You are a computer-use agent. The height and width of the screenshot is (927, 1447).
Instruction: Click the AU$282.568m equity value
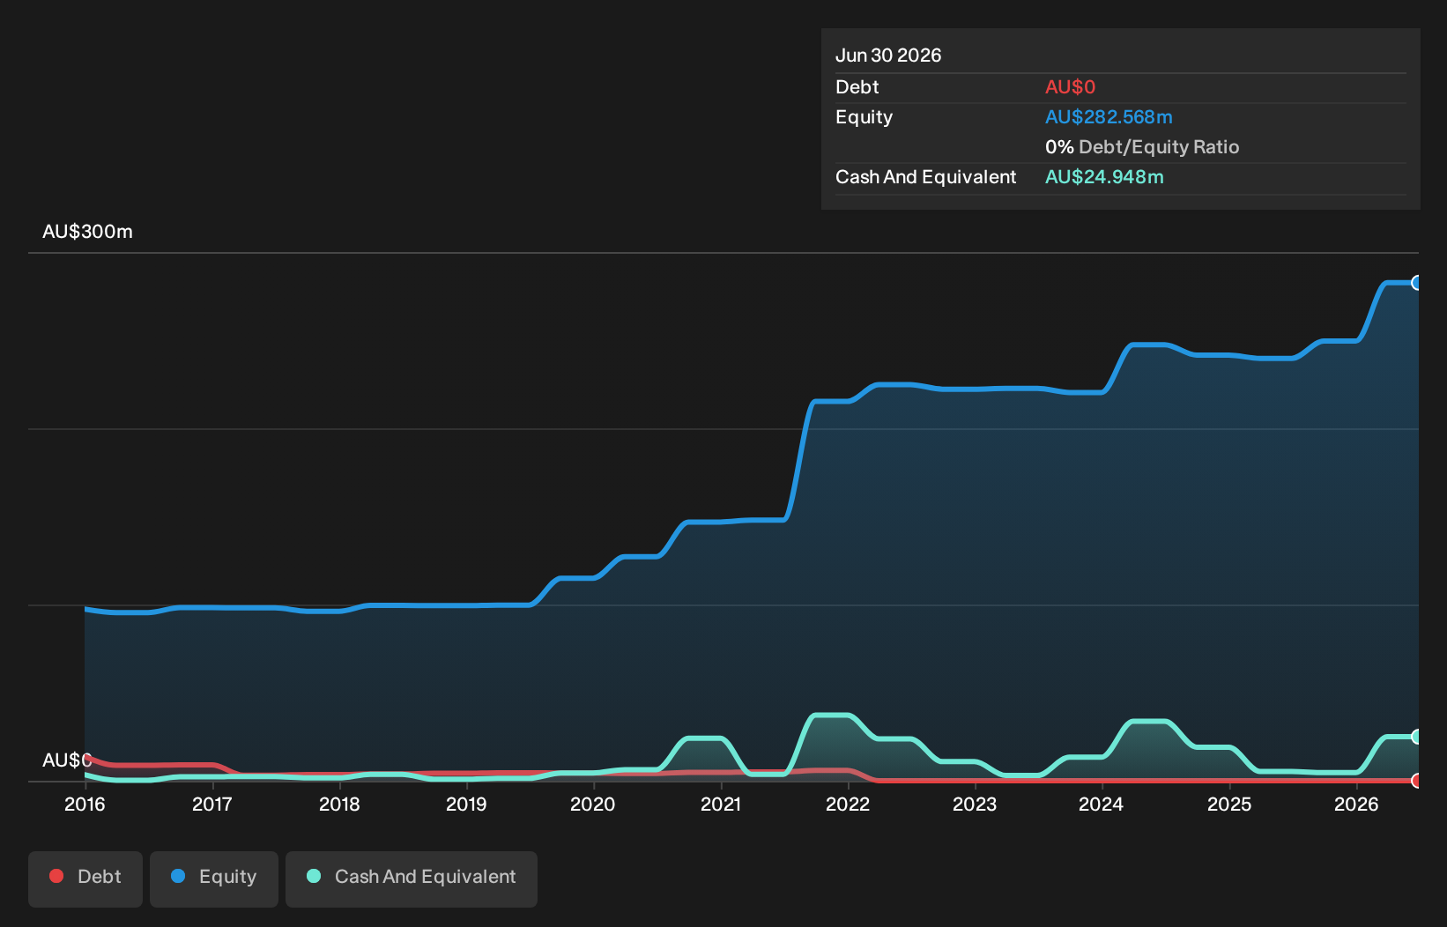point(1109,117)
